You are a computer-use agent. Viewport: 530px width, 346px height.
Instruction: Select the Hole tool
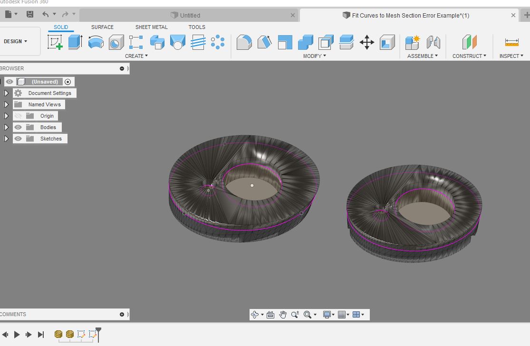(x=116, y=42)
